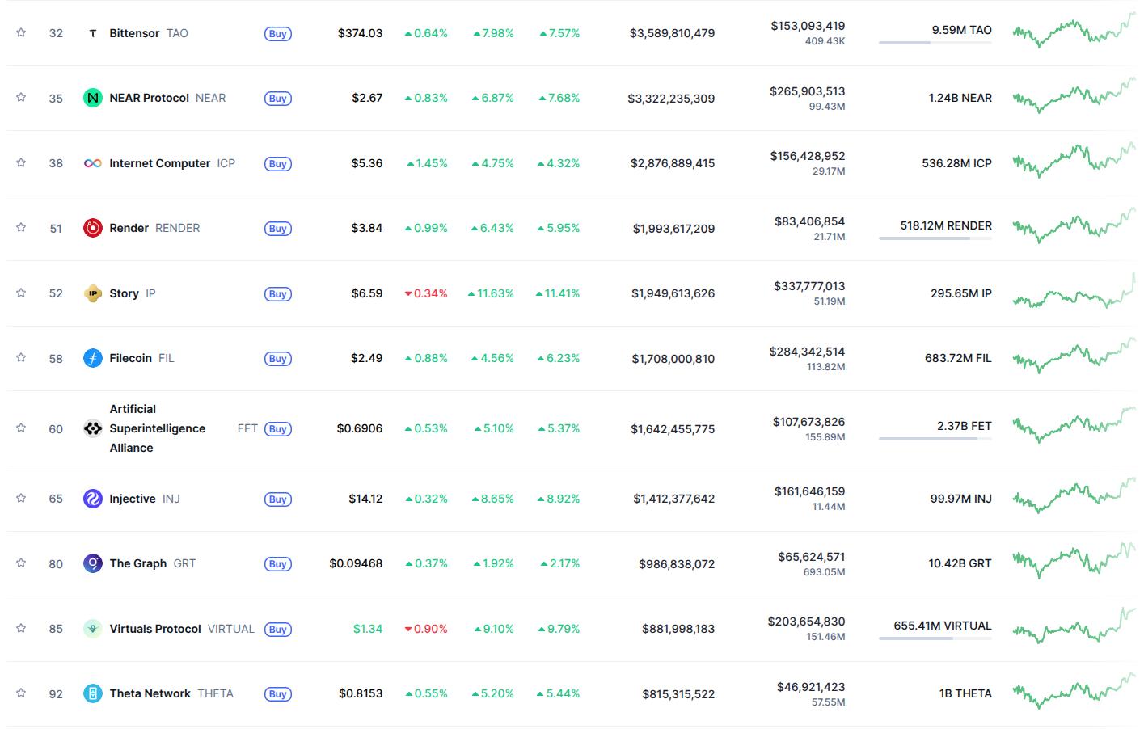Open the Injective 7-day sparkline chart
The height and width of the screenshot is (729, 1144).
[x=1074, y=496]
